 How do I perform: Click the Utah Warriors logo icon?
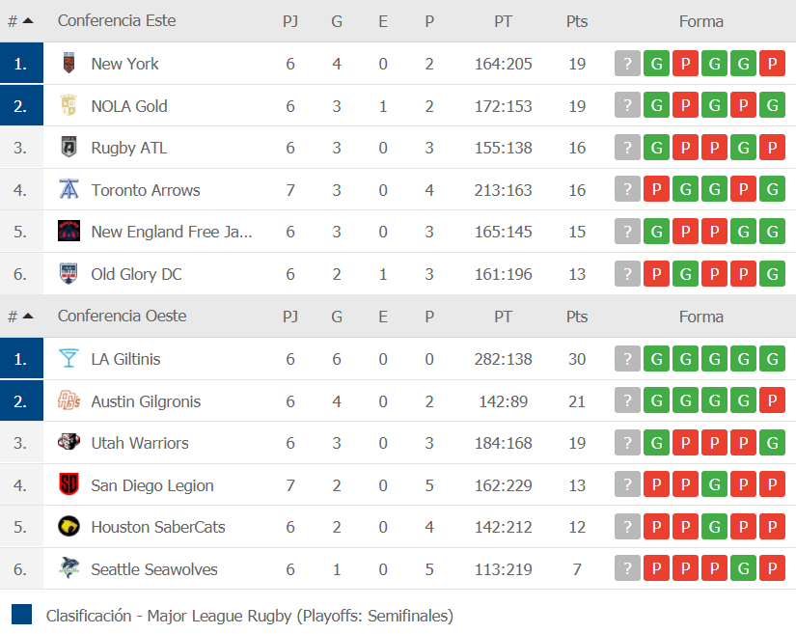pos(69,442)
